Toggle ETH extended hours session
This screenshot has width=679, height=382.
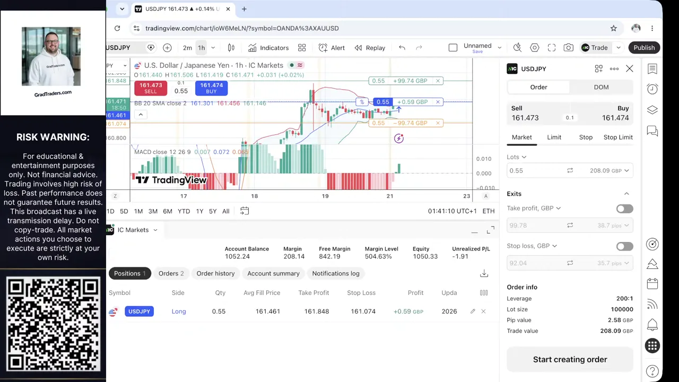coord(489,211)
